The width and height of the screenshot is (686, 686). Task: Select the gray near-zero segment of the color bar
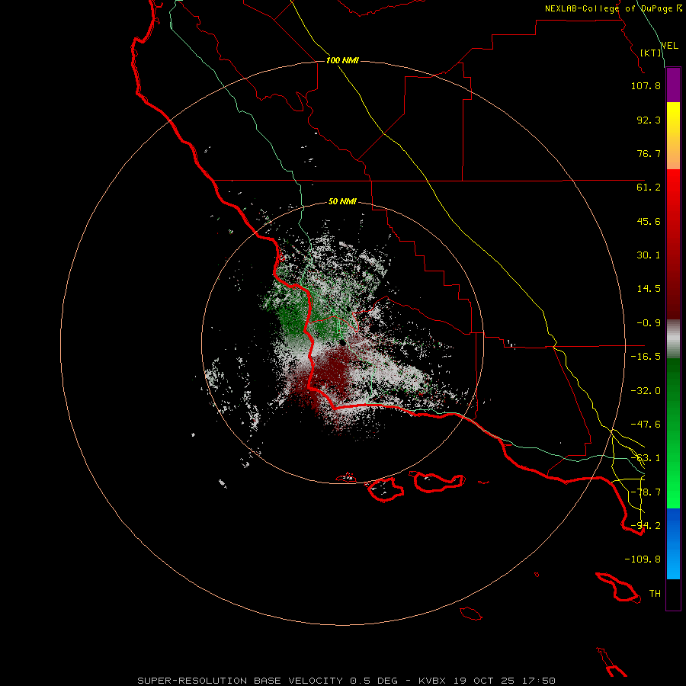(x=673, y=338)
